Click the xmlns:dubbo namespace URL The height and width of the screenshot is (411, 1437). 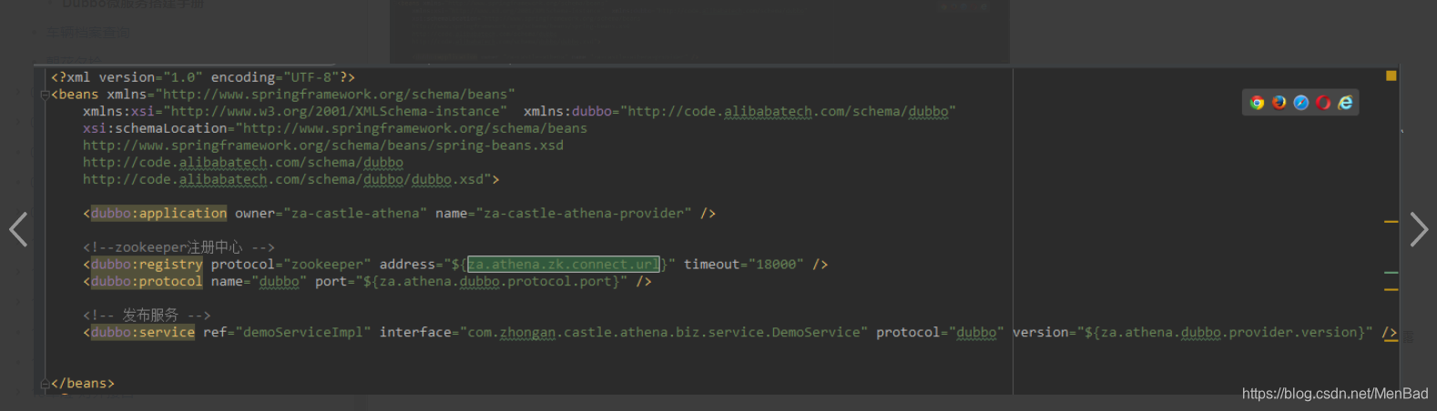click(789, 111)
